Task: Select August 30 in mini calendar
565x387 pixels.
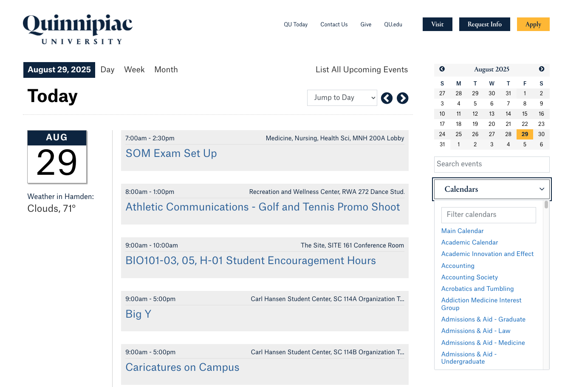Action: 541,134
